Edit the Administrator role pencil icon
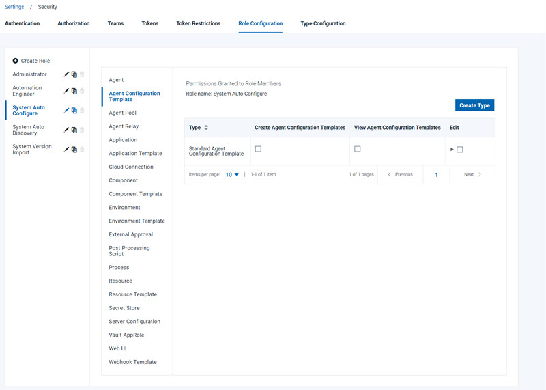The image size is (546, 390). click(67, 74)
